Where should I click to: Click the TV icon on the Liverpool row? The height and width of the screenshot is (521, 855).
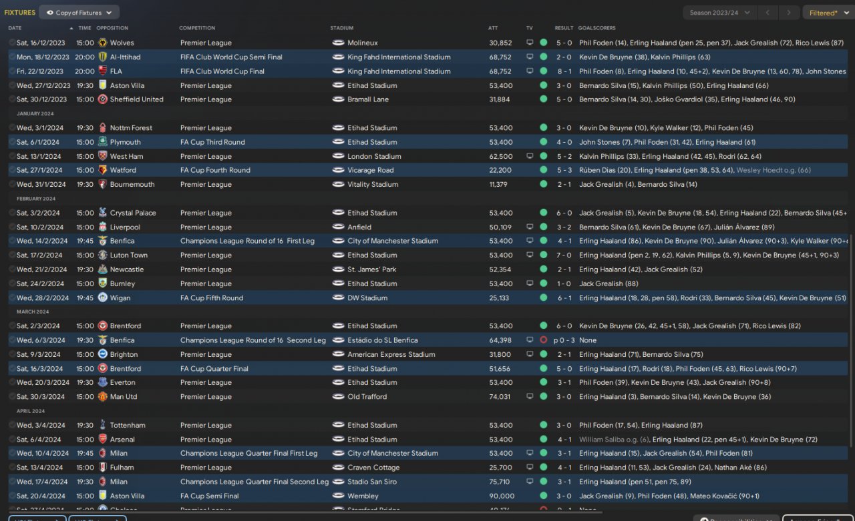[x=530, y=227]
